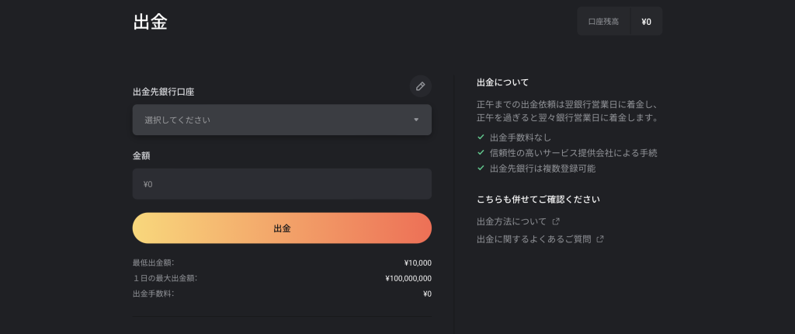This screenshot has height=334, width=795.
Task: Click the pencil edit icon for bank accounts
Action: pos(420,86)
